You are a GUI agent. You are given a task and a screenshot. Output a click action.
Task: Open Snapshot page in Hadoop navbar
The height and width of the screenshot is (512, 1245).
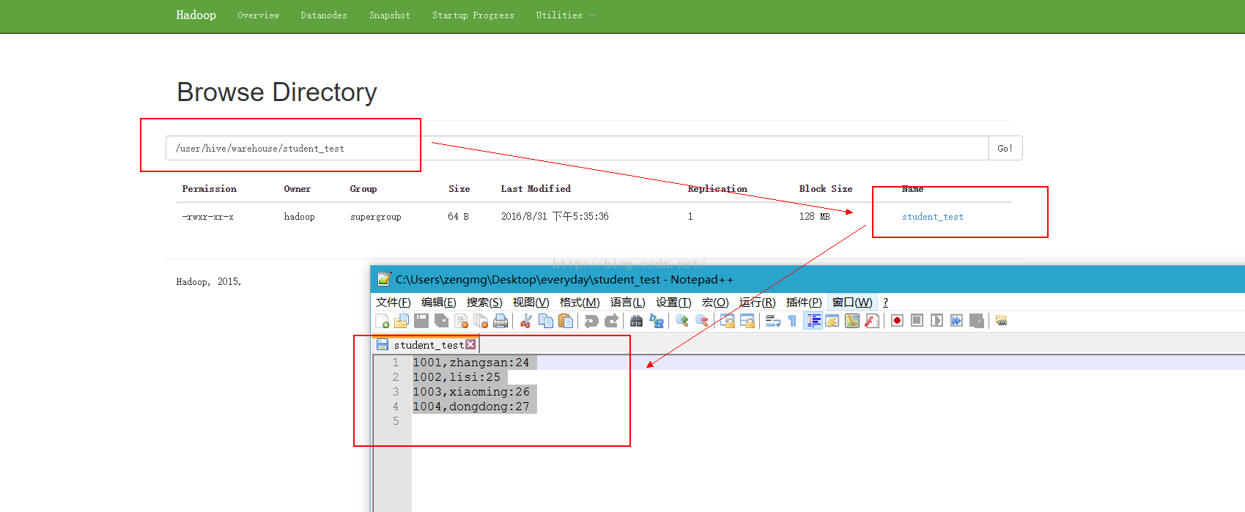390,15
